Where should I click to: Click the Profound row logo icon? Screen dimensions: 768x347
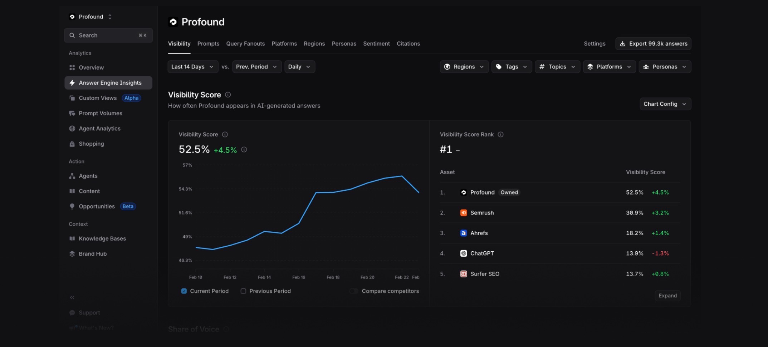tap(464, 192)
